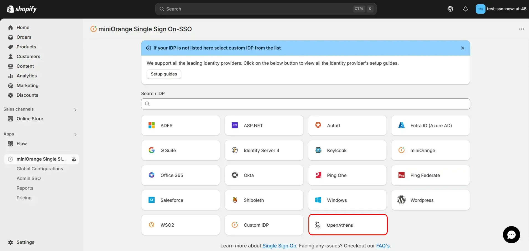This screenshot has width=529, height=251.
Task: Select the Shiboleth provider
Action: click(264, 200)
